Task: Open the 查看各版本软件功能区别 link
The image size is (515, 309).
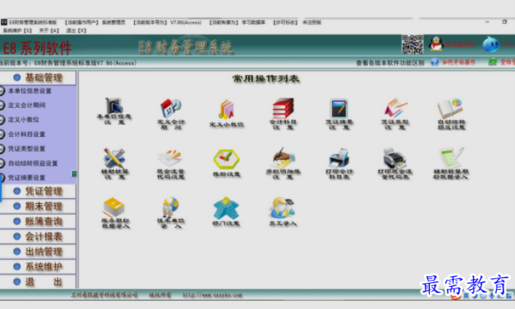Action: tap(390, 63)
